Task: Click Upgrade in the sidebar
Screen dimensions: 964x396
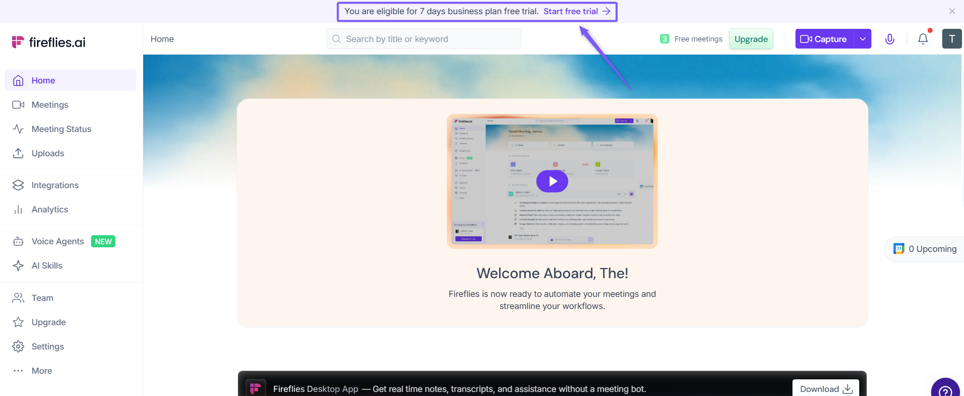Action: tap(70, 322)
